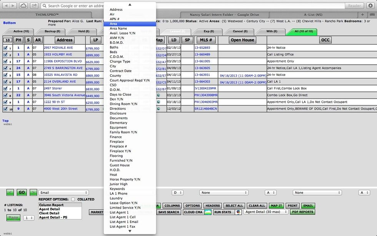Open the Agent Detail (30 max) dropdown
This screenshot has height=236, width=377.
[x=266, y=212]
